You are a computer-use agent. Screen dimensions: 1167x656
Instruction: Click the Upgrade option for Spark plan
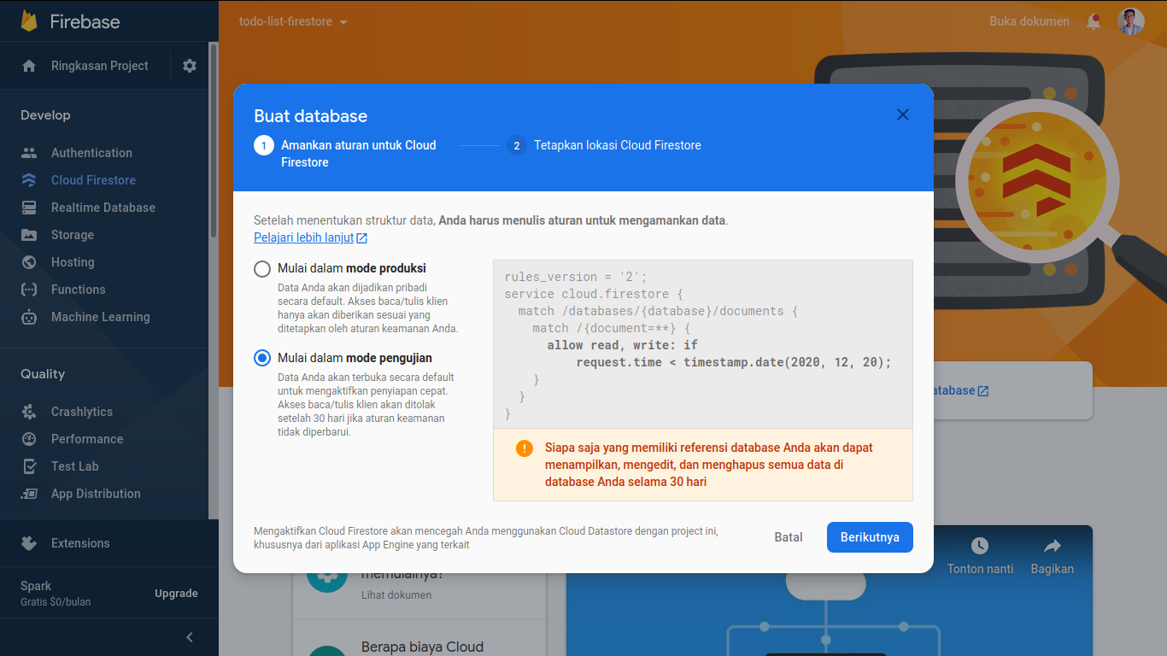point(176,592)
